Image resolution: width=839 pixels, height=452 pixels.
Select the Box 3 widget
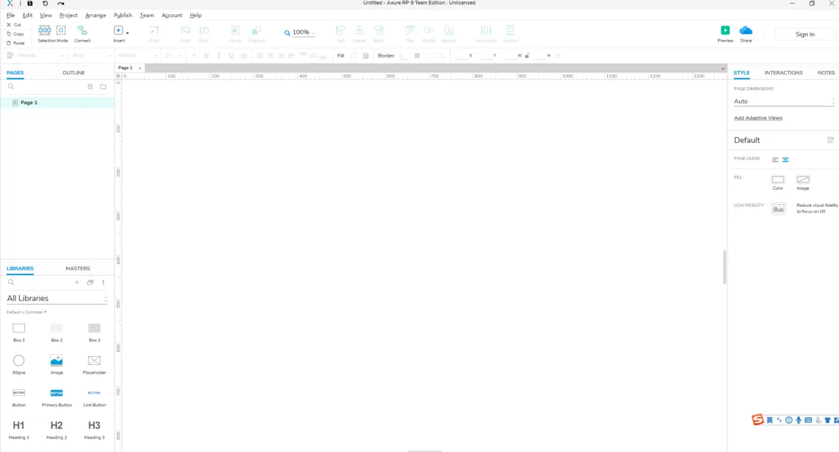pos(95,331)
